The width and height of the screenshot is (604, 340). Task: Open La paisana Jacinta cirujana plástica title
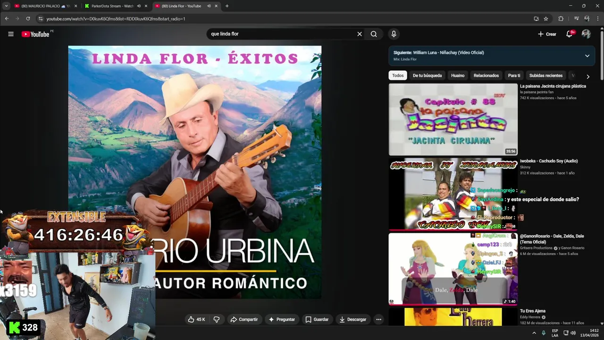[x=553, y=86]
